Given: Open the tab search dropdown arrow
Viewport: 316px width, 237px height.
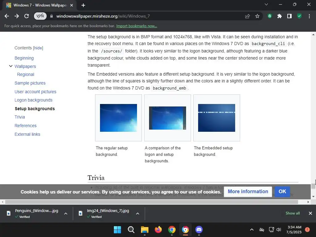Looking at the screenshot, I should (x=266, y=4).
